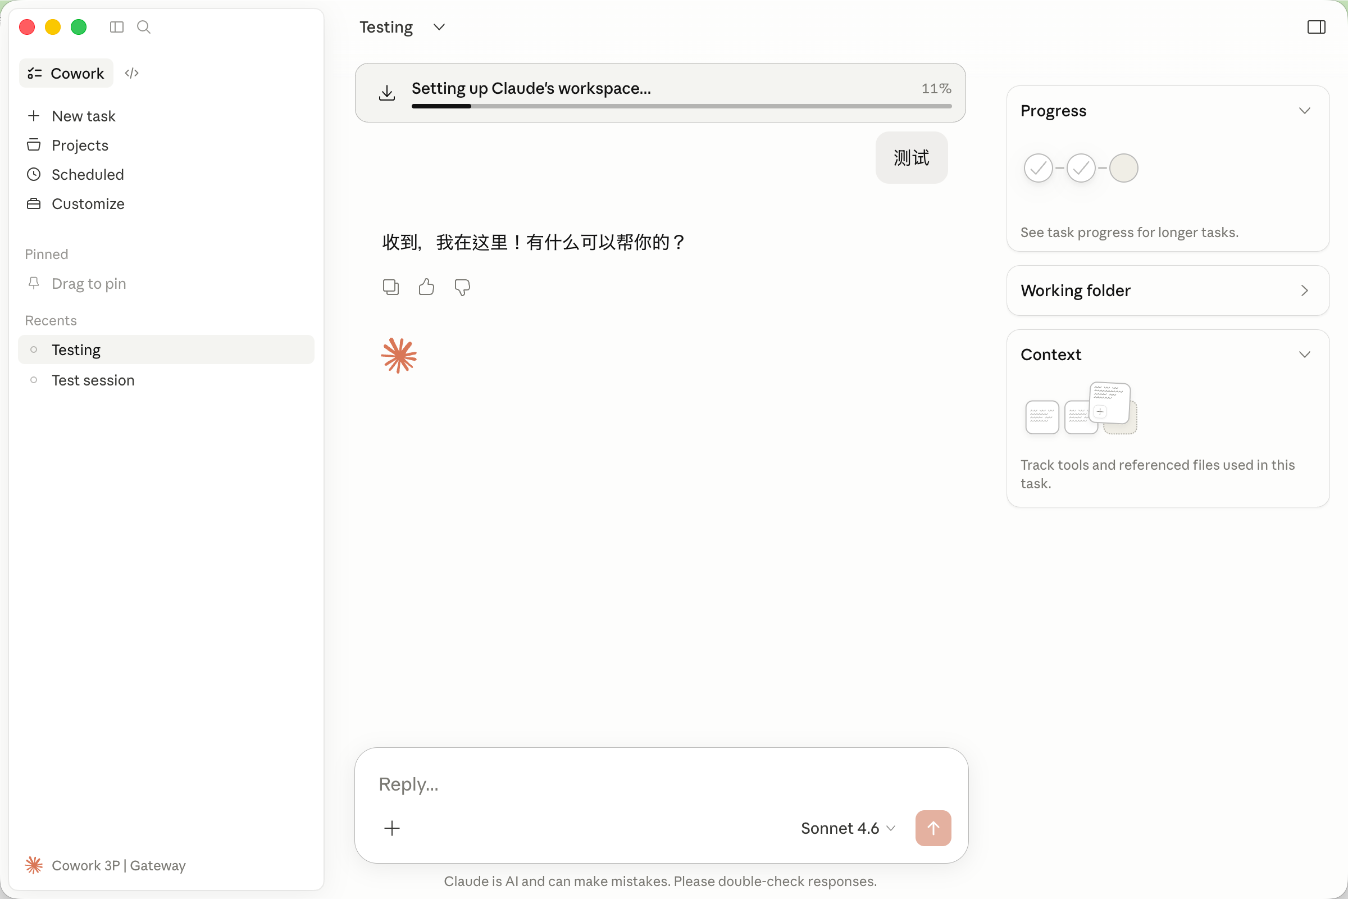The height and width of the screenshot is (899, 1348).
Task: Click the folder icon next to Projects
Action: point(34,144)
